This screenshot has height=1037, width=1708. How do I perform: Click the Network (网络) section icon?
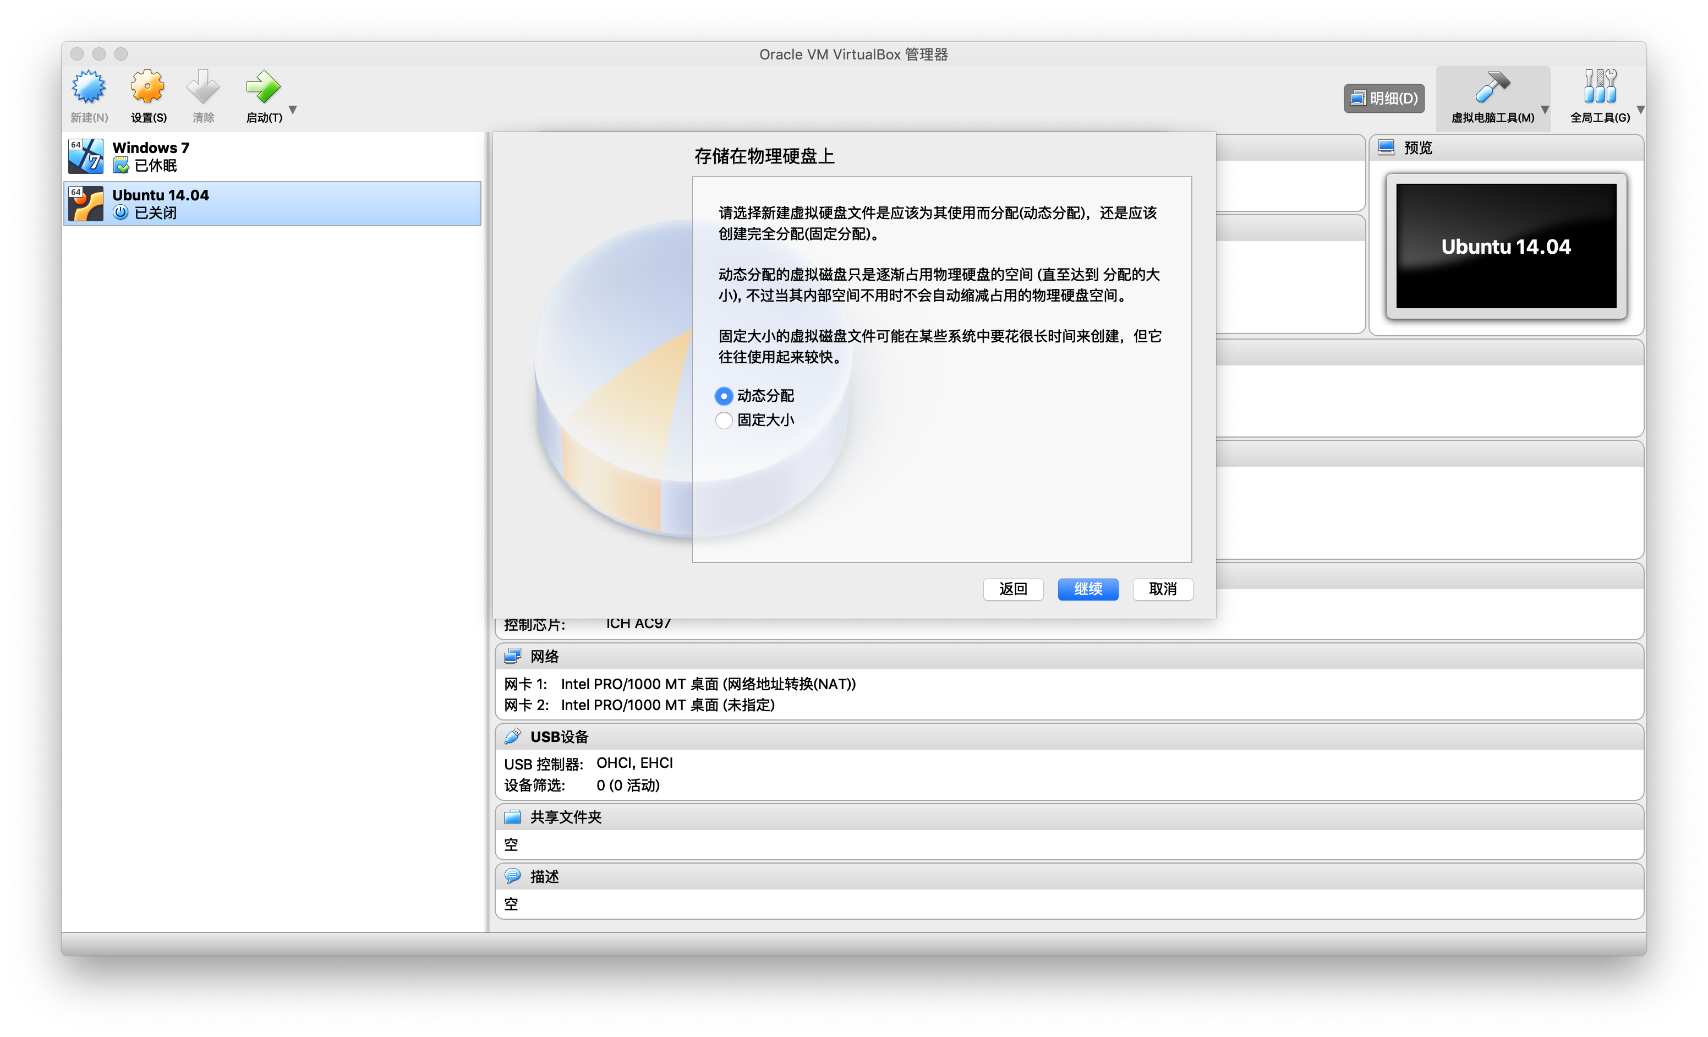click(513, 656)
